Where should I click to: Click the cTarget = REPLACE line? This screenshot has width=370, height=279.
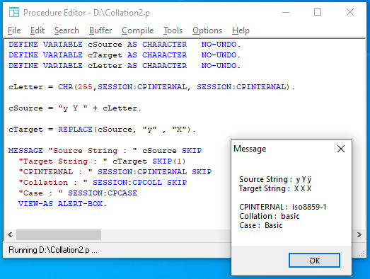[x=102, y=130]
